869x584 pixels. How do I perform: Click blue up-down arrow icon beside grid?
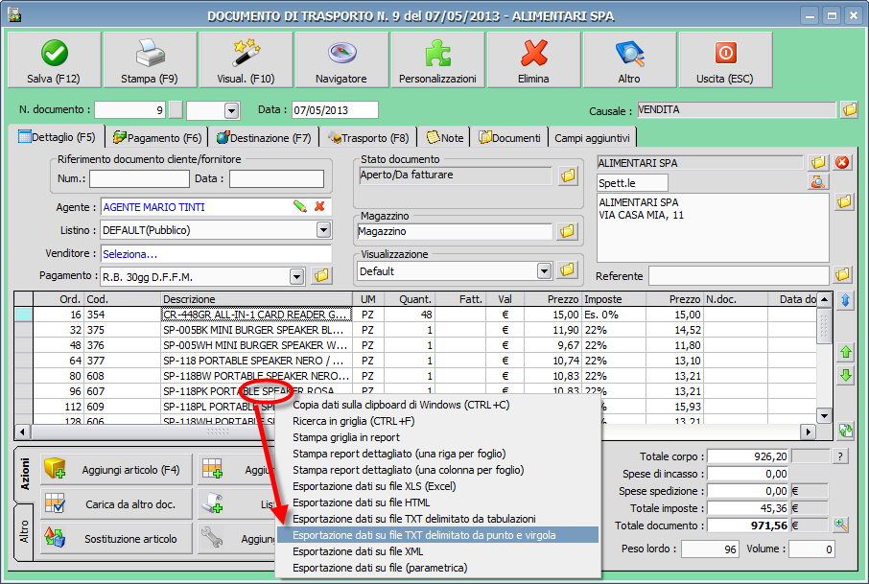coord(846,300)
